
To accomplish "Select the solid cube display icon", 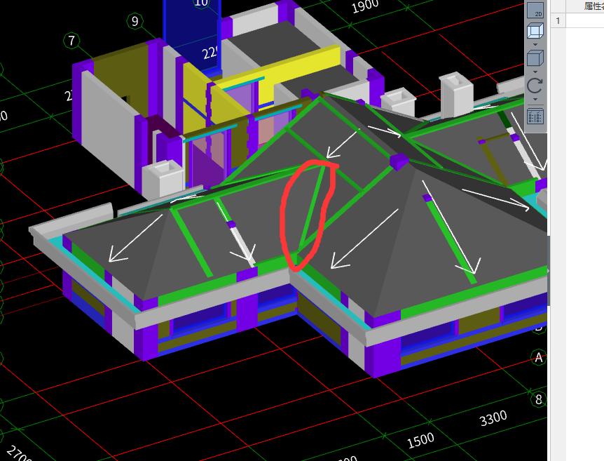I will (535, 58).
